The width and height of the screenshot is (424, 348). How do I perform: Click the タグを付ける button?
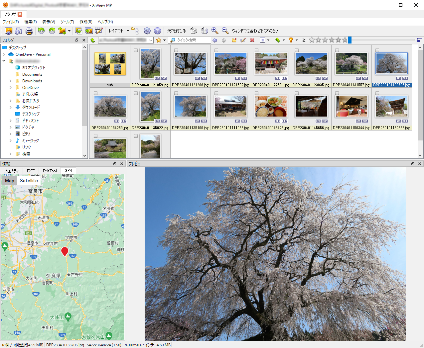176,31
